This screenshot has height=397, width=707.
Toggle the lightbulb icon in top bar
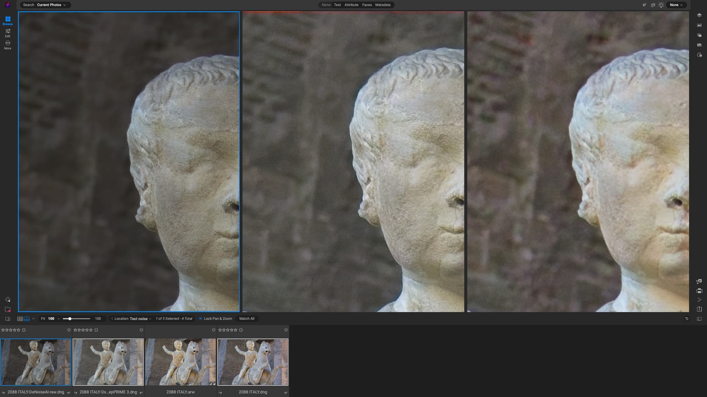coord(661,5)
